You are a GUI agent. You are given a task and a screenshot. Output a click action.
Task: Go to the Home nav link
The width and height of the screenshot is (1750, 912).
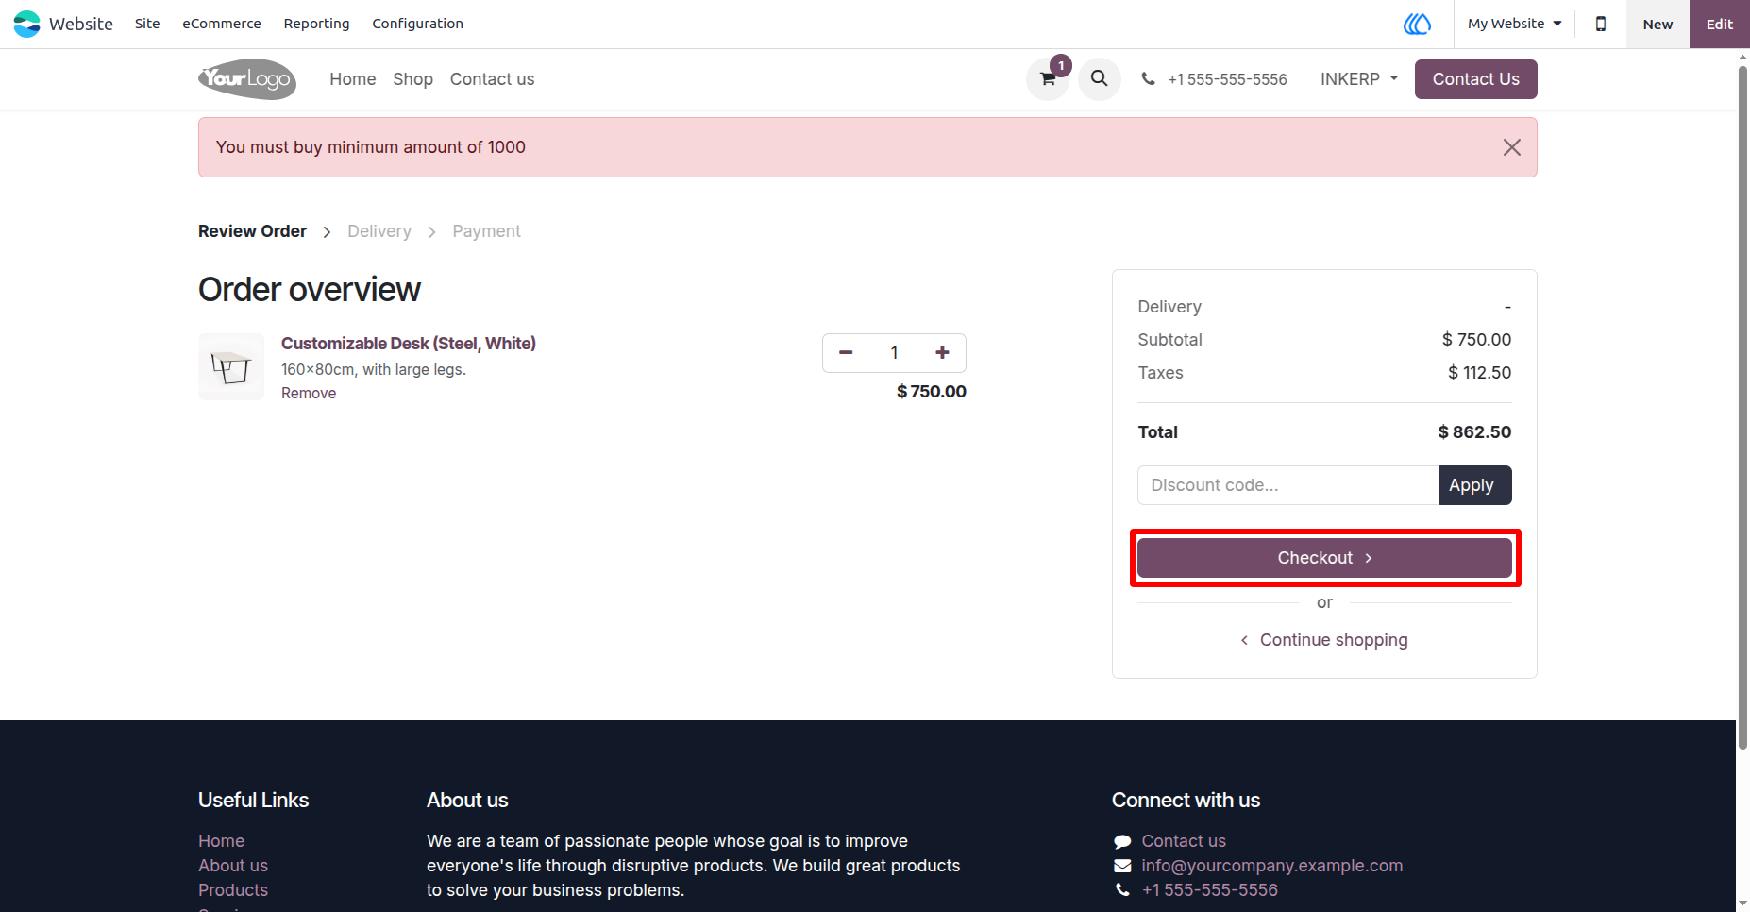pyautogui.click(x=353, y=79)
